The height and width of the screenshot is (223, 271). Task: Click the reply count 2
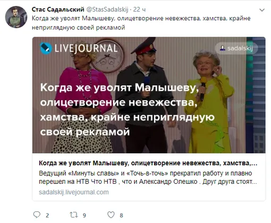(x=47, y=216)
